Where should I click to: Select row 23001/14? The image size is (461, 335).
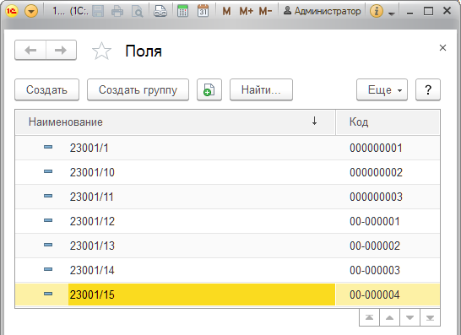(228, 270)
